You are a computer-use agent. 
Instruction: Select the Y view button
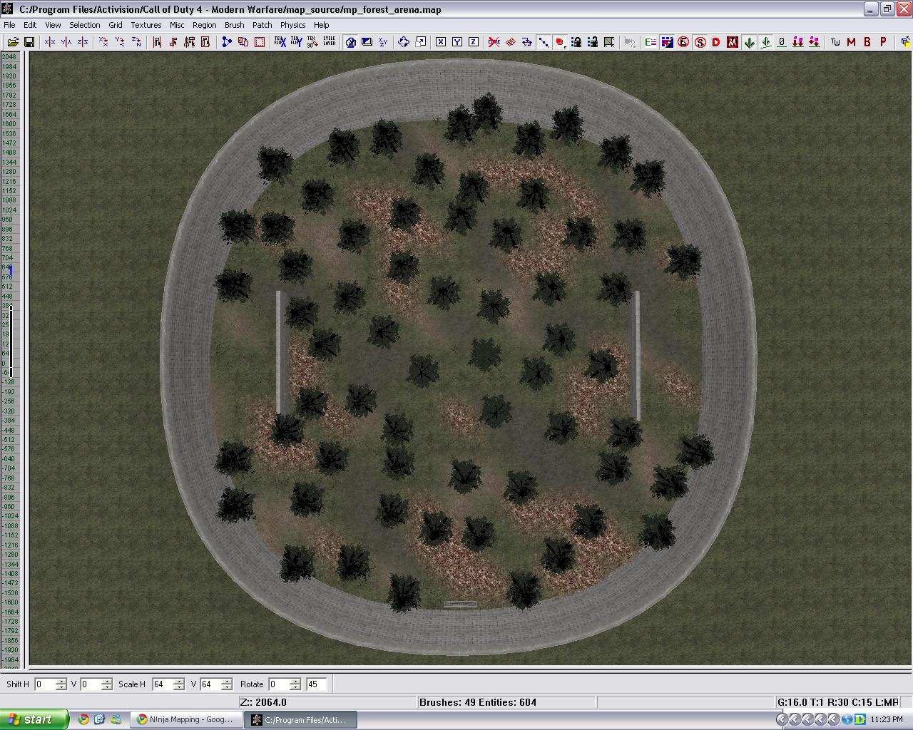(x=457, y=42)
